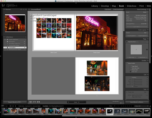The height and width of the screenshot is (118, 152).
Task: Switch to spread view mode
Action: coord(35,102)
